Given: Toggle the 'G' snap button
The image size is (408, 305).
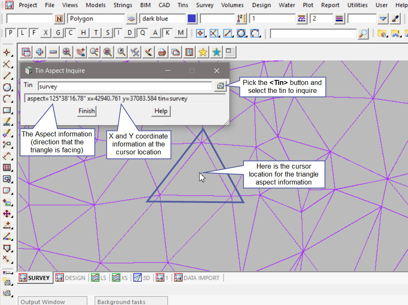Looking at the screenshot, I should point(58,33).
